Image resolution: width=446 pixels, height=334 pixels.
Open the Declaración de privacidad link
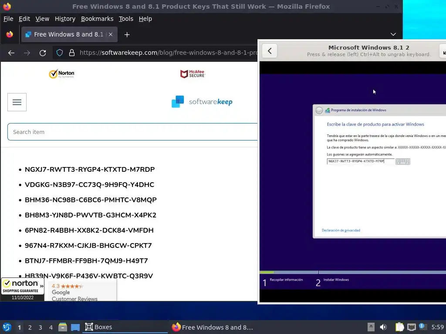point(341,230)
